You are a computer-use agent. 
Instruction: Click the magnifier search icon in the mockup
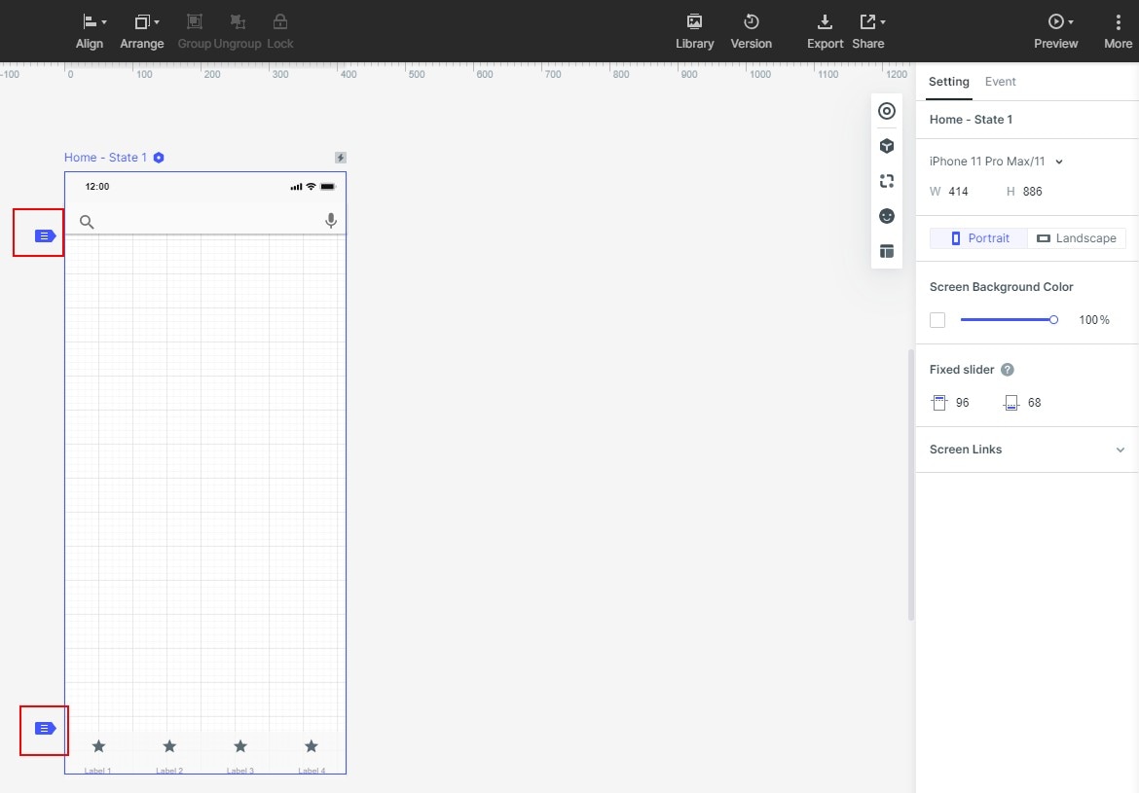[x=87, y=222]
